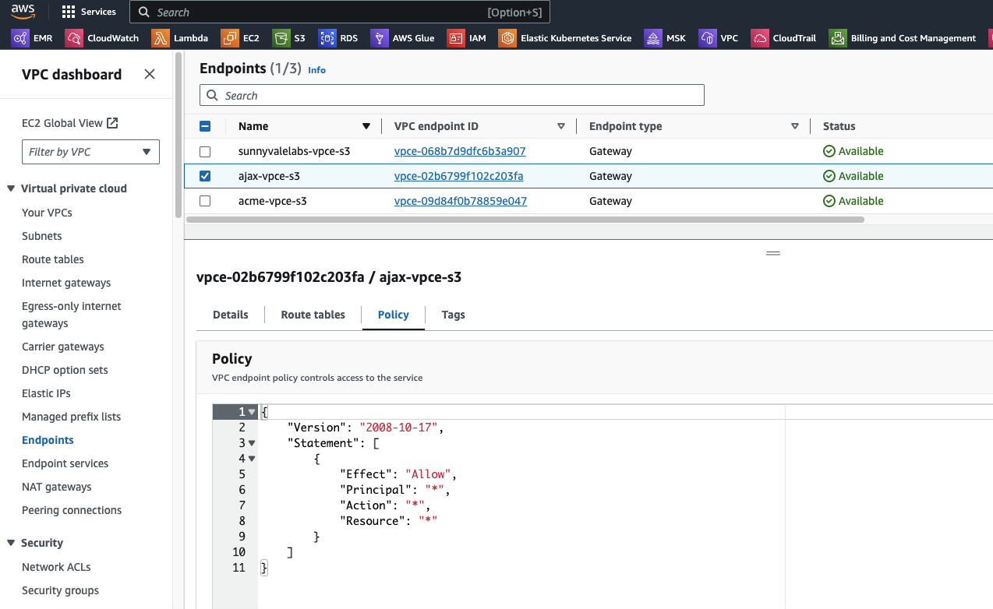Image resolution: width=993 pixels, height=609 pixels.
Task: Open the AWS Glue shortcut icon
Action: pos(380,38)
